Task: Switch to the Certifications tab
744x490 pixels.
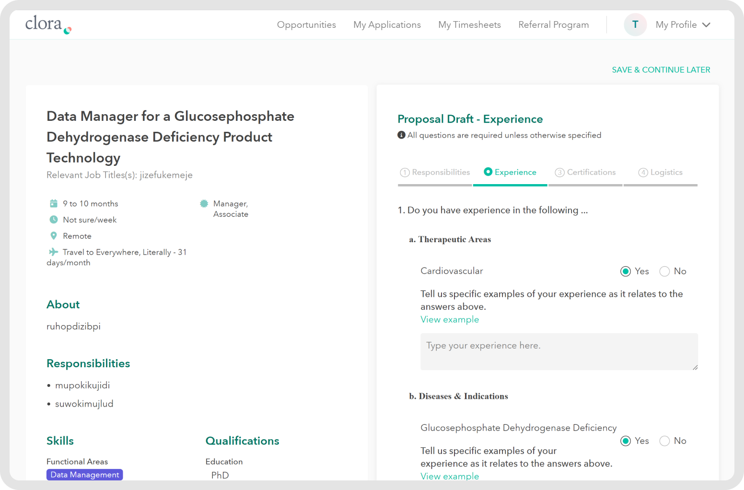Action: pos(591,172)
